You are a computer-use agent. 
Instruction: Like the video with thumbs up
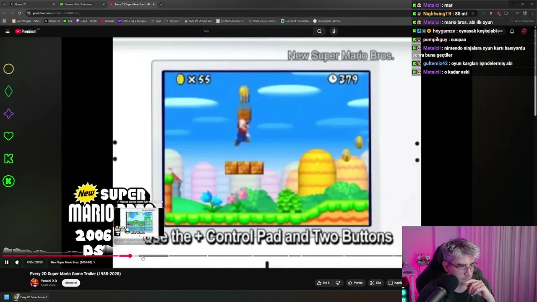coord(323,283)
